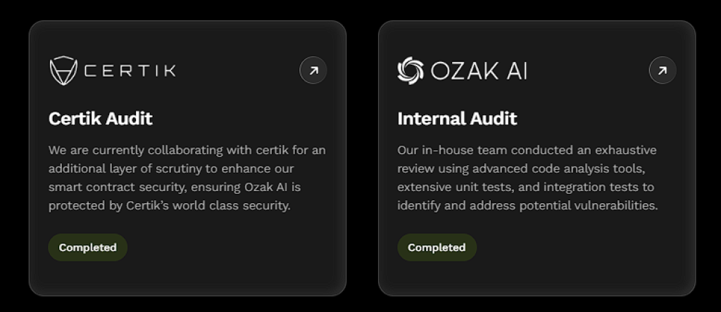Screen dimensions: 721x312
Task: Click empty space beside Internal Audit's Completed badge
Action: pos(579,248)
